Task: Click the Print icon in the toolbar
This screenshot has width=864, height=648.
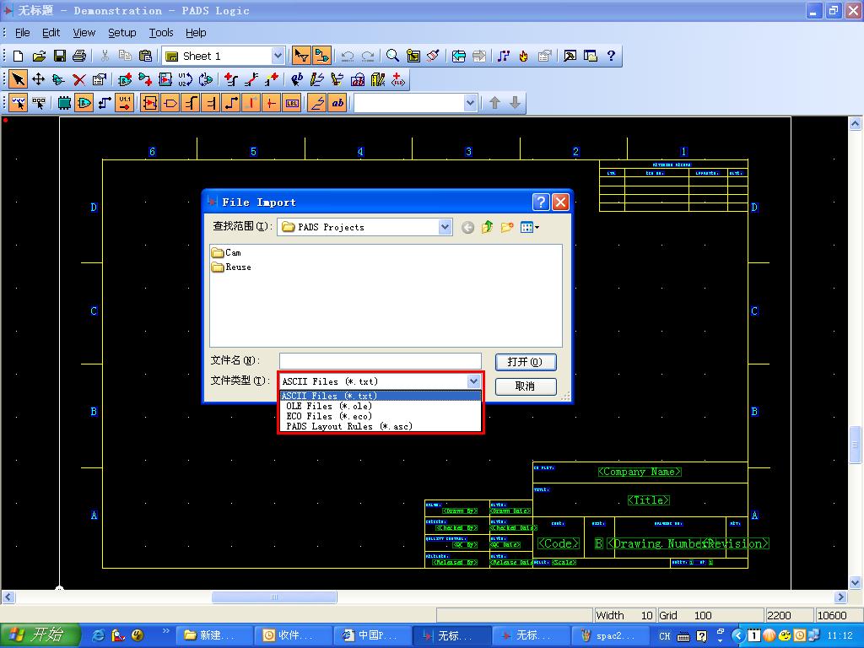Action: (79, 56)
